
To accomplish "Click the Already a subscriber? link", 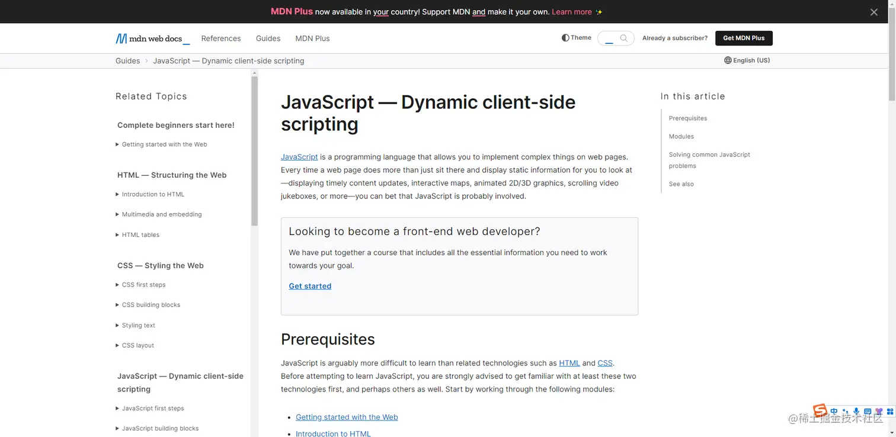I will tap(675, 38).
